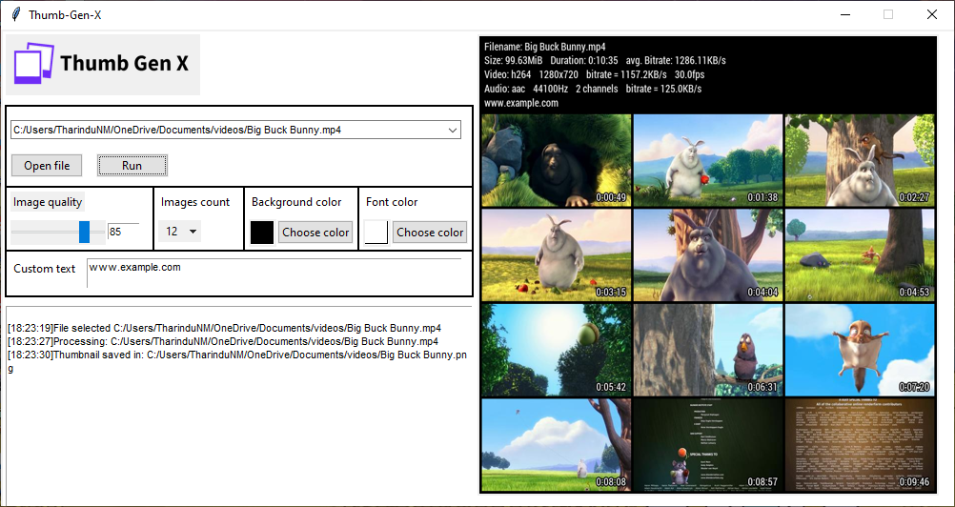Click the feather icon in title bar

pyautogui.click(x=15, y=14)
